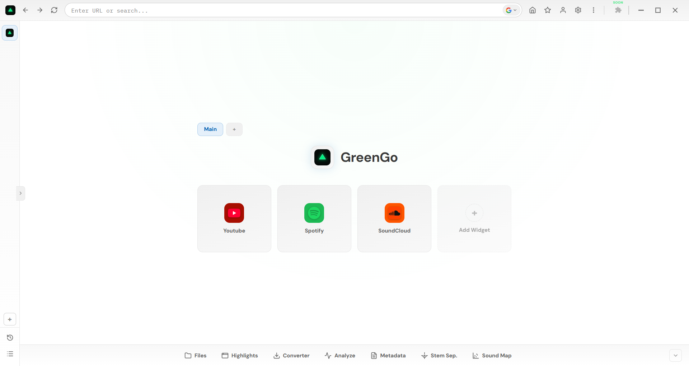Image resolution: width=689 pixels, height=366 pixels.
Task: Open Highlights in the bottom toolbar
Action: (240, 356)
